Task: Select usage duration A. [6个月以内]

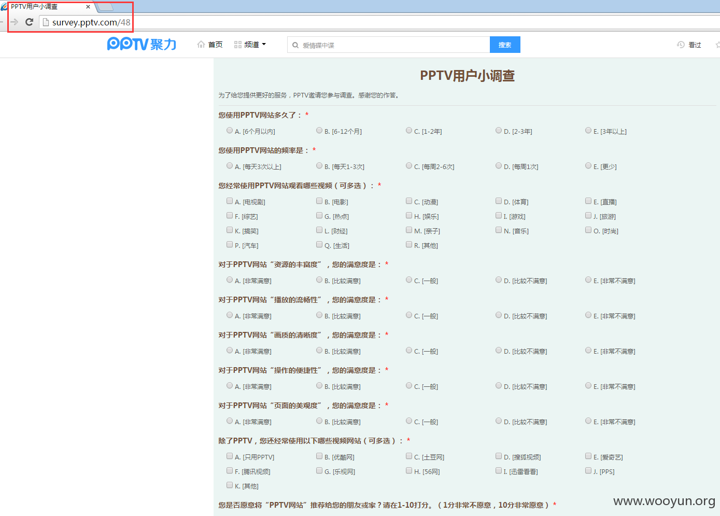Action: click(230, 131)
